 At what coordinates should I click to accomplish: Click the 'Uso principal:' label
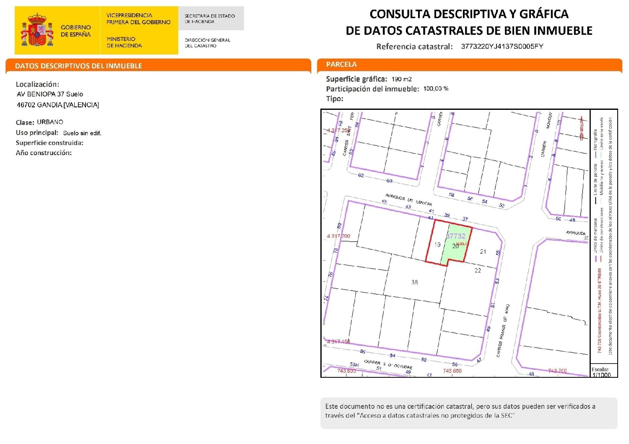(x=37, y=132)
